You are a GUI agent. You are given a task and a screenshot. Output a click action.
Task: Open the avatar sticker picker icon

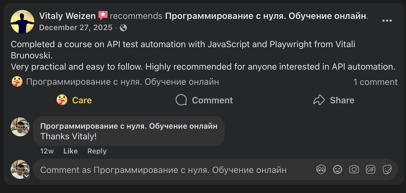coord(321,169)
